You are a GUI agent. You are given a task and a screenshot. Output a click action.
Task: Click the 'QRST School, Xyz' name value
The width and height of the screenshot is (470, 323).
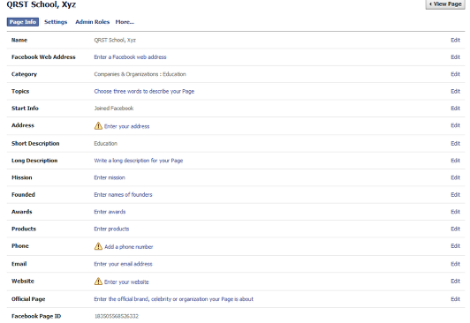click(115, 40)
